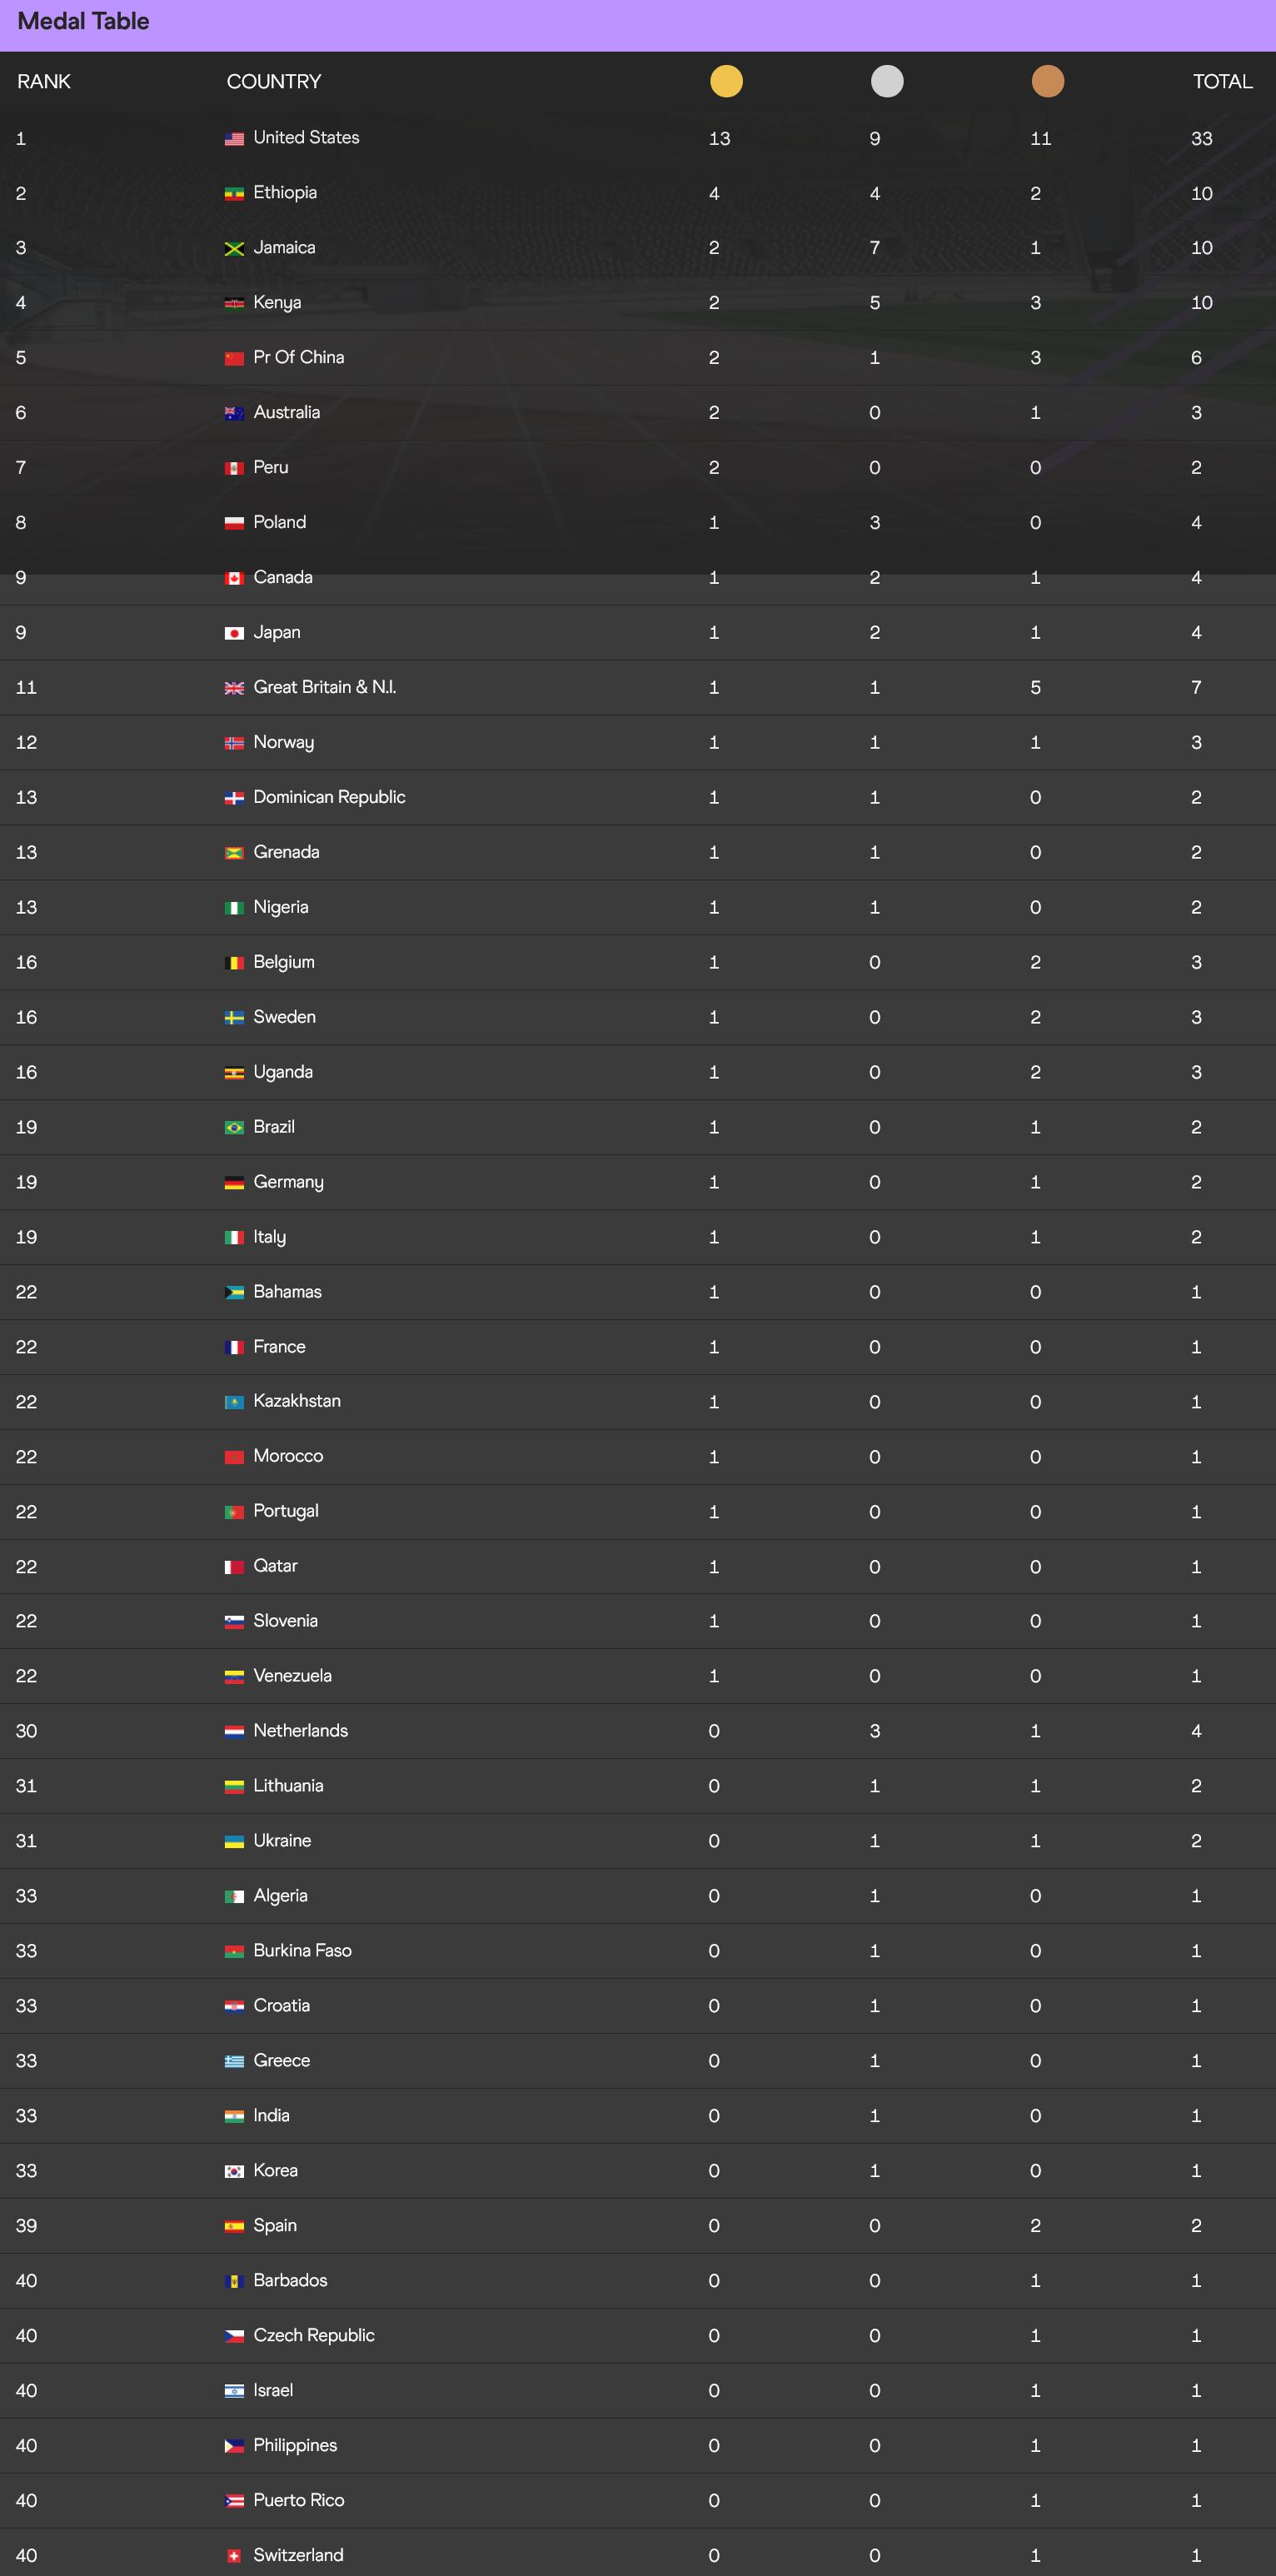
Task: Open the Kenya country link
Action: [277, 302]
